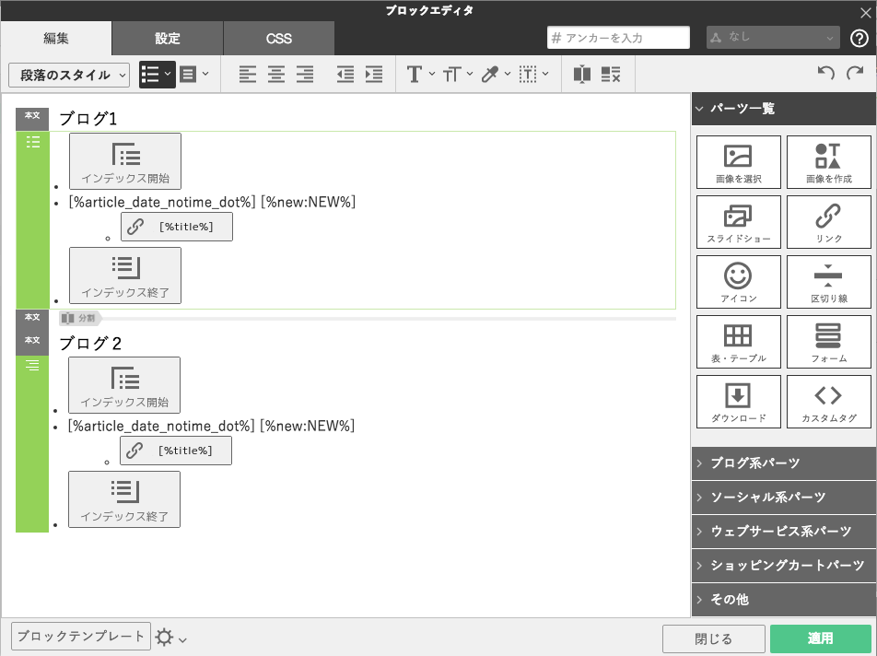Image resolution: width=877 pixels, height=656 pixels.
Task: Click the split block icon
Action: pos(582,74)
